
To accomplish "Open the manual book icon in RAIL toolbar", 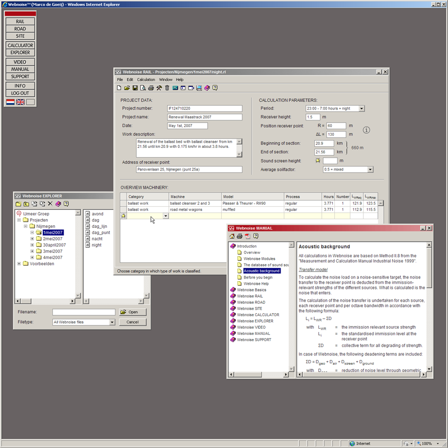I will click(x=207, y=88).
